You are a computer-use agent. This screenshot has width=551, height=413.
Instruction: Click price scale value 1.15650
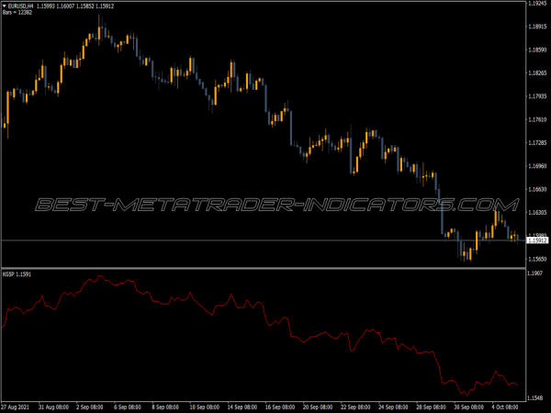(x=537, y=259)
